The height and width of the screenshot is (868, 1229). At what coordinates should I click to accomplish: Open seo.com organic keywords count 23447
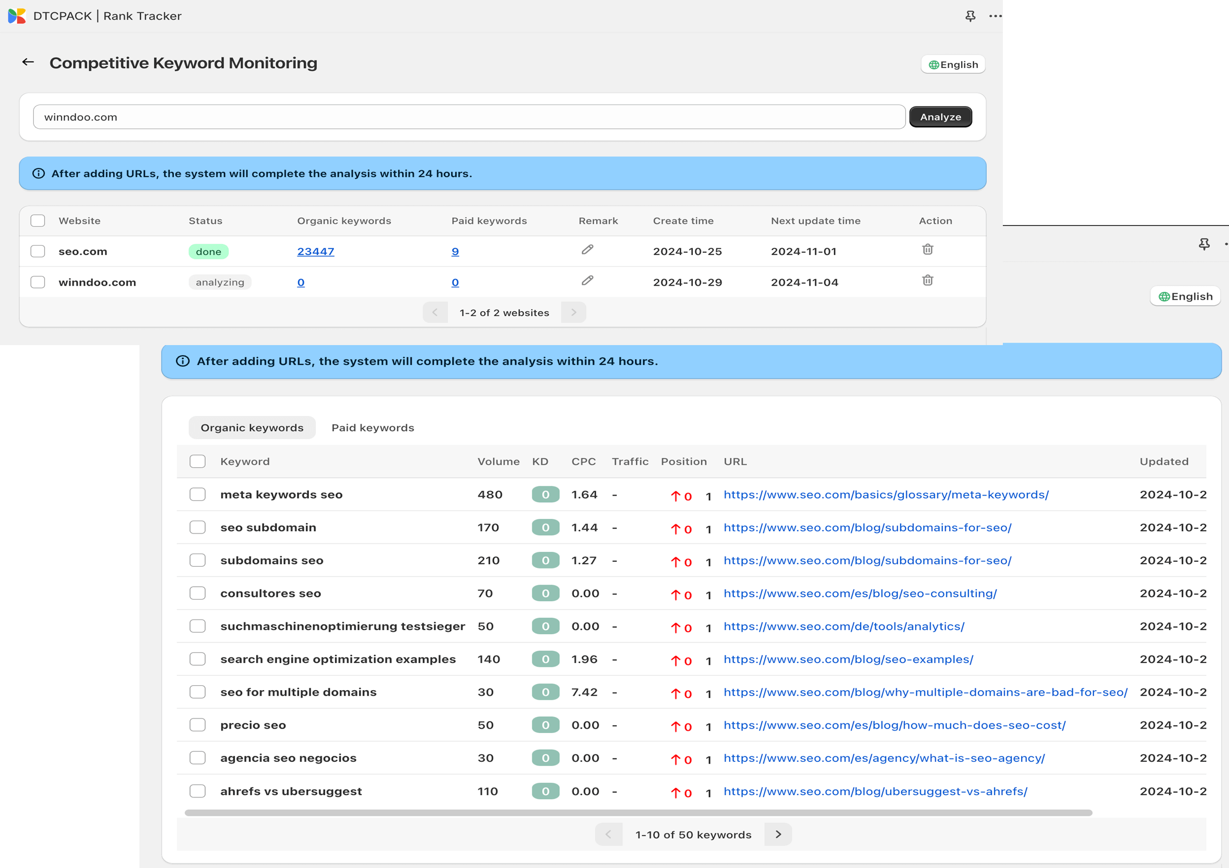tap(315, 251)
